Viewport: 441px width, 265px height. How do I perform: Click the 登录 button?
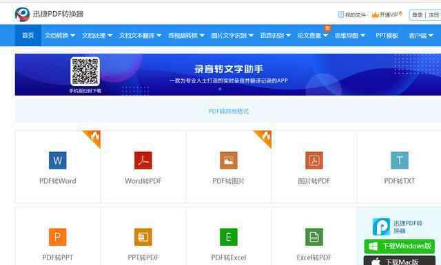[x=418, y=15]
